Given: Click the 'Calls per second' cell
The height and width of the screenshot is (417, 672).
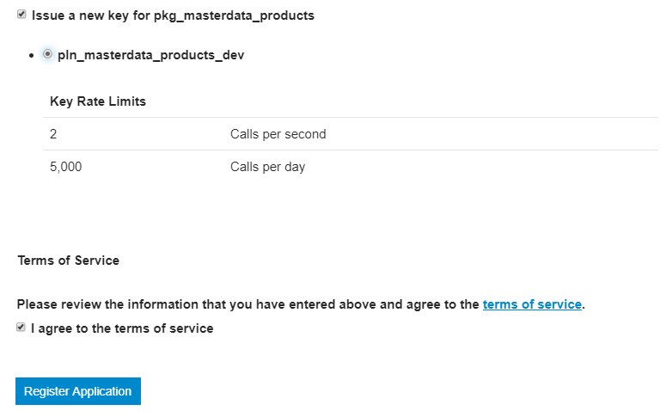Looking at the screenshot, I should tap(278, 134).
